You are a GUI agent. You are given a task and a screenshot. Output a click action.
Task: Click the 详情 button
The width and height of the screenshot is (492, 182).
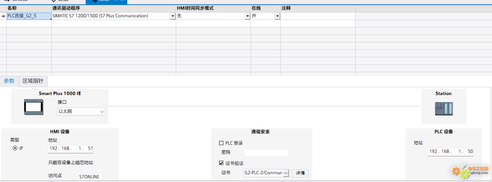[300, 173]
